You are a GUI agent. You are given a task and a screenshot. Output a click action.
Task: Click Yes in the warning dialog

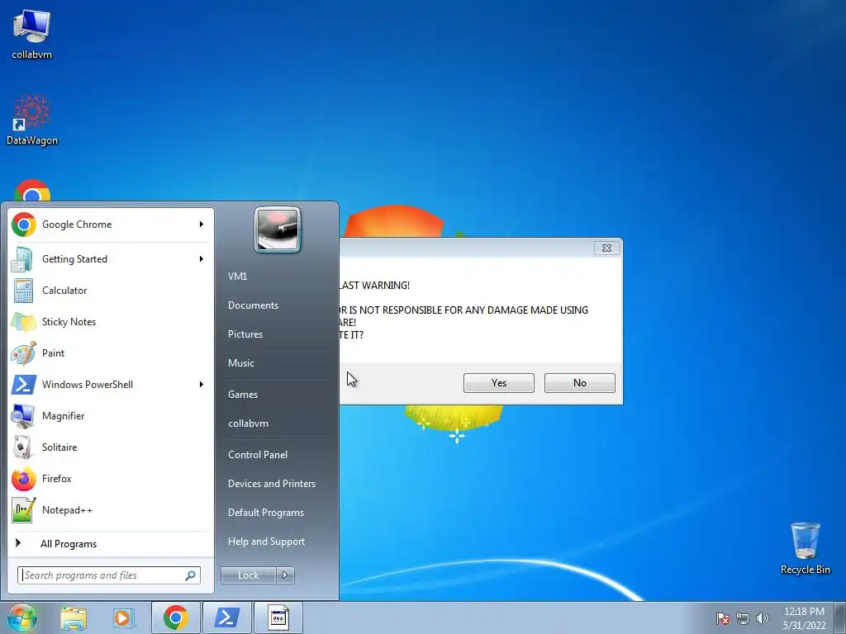[498, 383]
